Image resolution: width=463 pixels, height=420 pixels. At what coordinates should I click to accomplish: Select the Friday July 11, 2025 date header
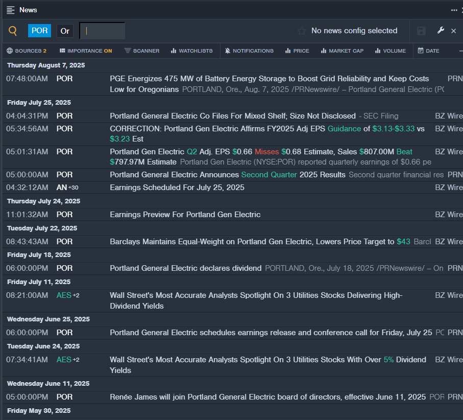coord(39,282)
